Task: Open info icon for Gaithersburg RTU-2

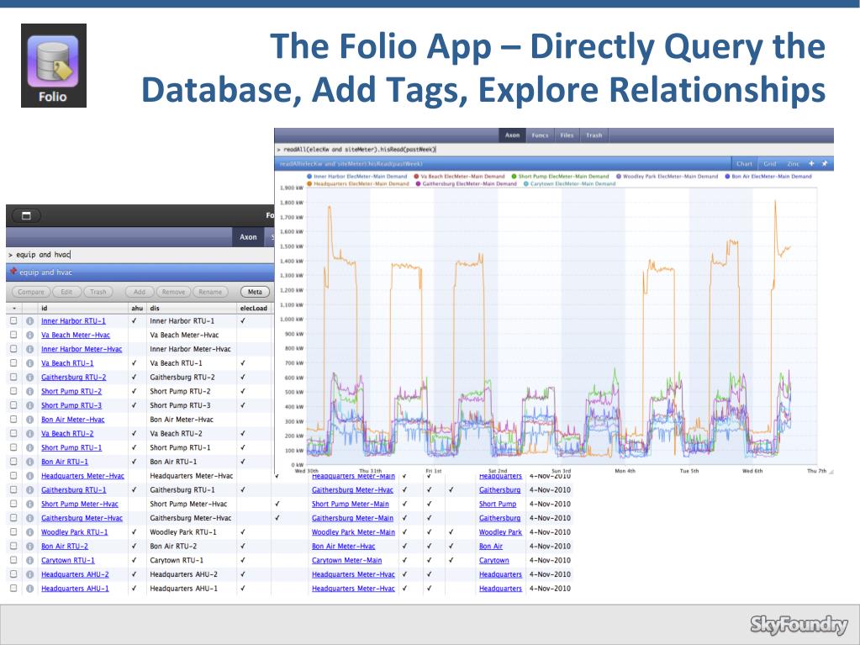Action: [29, 378]
